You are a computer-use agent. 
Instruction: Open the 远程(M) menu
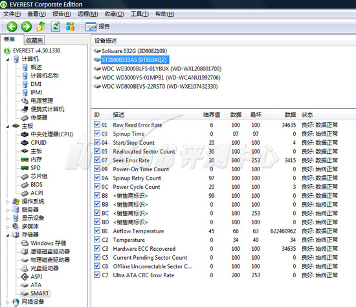tap(87, 14)
